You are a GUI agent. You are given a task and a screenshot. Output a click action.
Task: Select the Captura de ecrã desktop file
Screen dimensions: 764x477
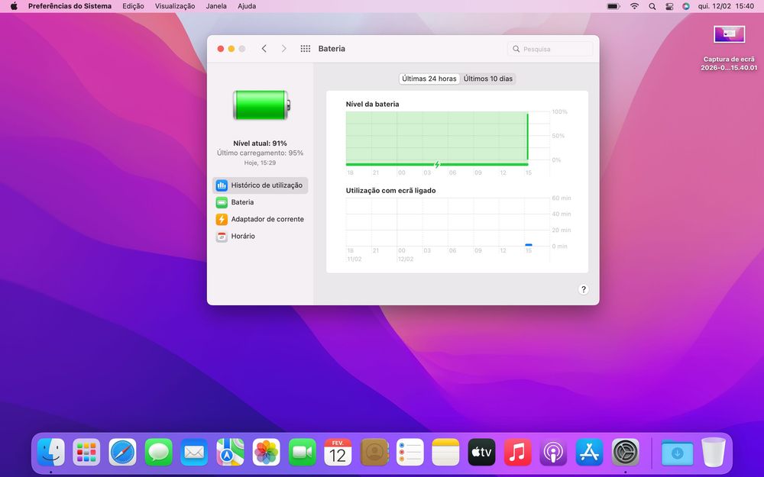(x=729, y=47)
